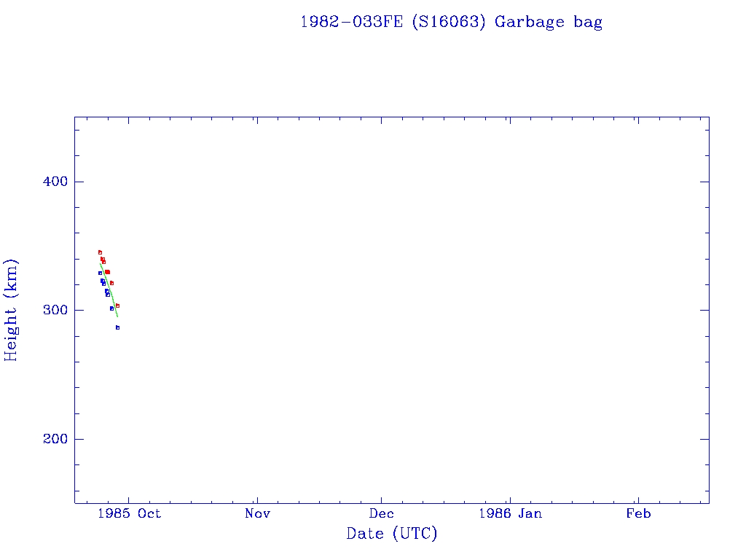The image size is (746, 560).
Task: Click the lowest red data point
Action: coord(117,306)
